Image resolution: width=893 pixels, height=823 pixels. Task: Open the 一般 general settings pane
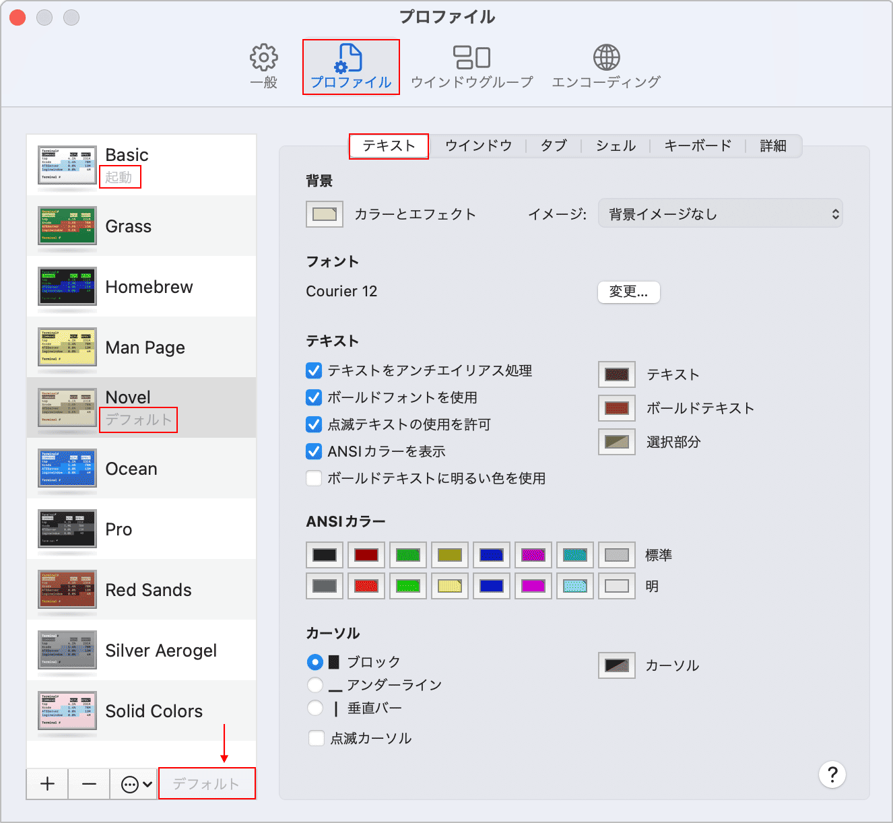coord(264,66)
